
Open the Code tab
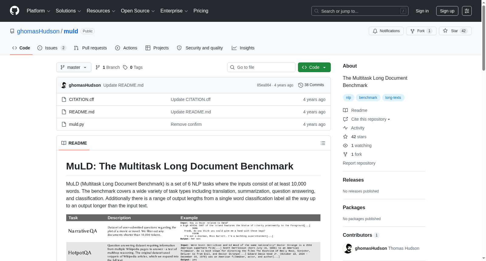[21, 48]
